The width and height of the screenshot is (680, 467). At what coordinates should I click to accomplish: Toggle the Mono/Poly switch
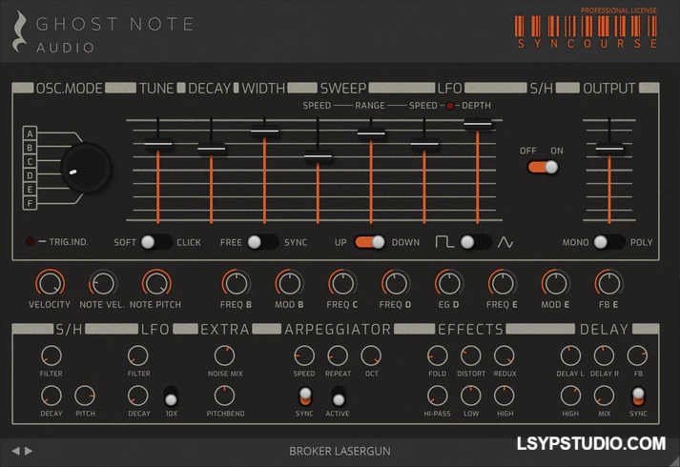pyautogui.click(x=608, y=242)
